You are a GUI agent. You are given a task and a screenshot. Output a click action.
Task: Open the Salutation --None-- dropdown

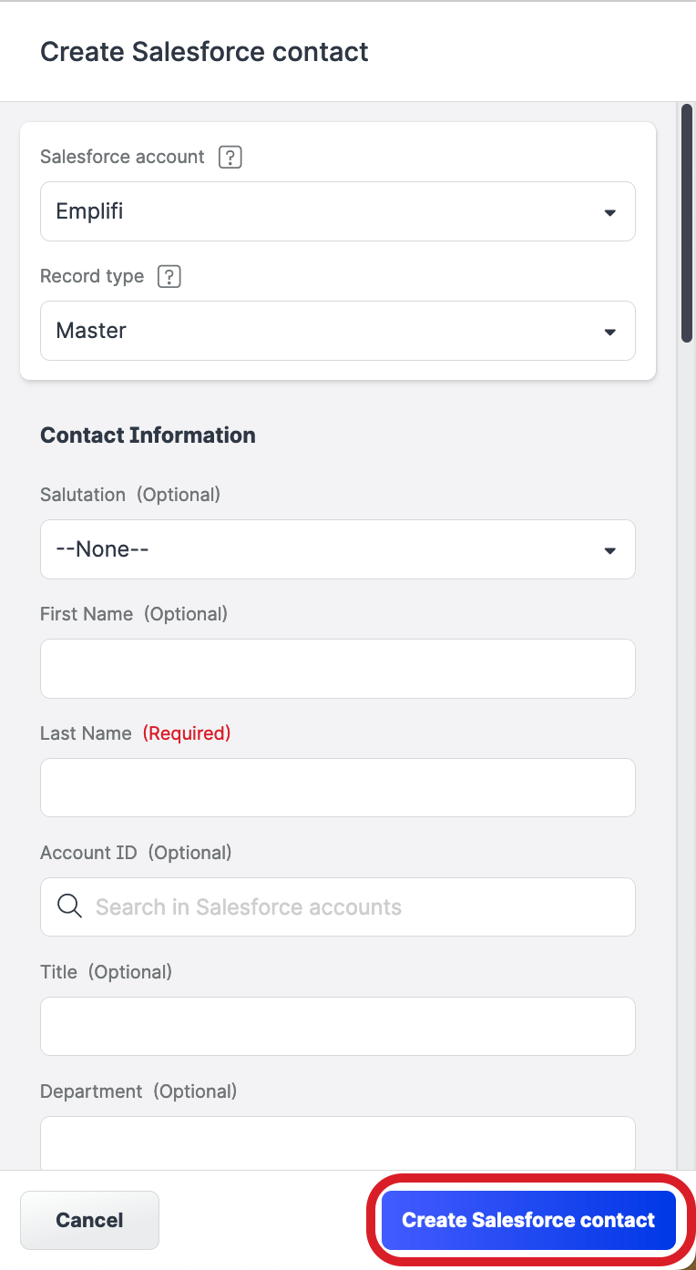coord(337,549)
